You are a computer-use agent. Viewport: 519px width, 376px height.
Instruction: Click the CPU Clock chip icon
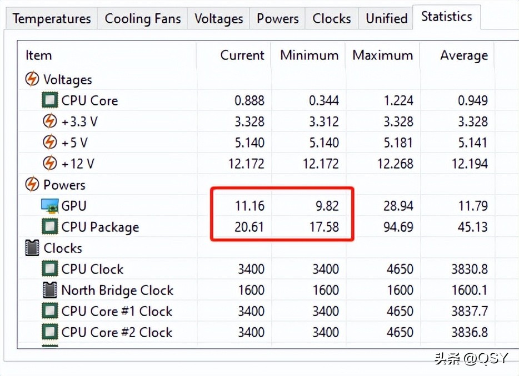click(x=49, y=268)
